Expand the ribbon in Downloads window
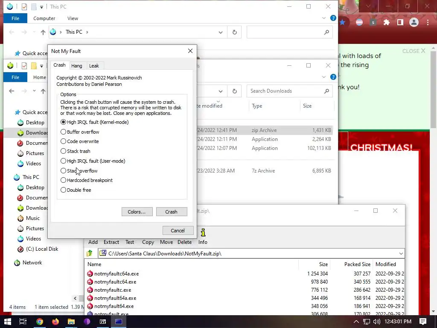Viewport: 437px width, 328px height. pyautogui.click(x=324, y=77)
